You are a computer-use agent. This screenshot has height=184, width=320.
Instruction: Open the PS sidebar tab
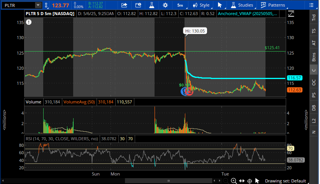[314, 95]
